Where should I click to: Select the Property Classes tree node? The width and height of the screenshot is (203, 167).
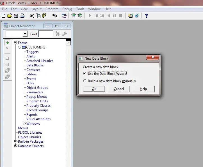(x=38, y=106)
